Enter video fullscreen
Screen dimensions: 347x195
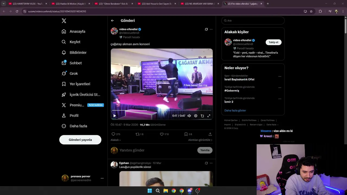pos(209,116)
